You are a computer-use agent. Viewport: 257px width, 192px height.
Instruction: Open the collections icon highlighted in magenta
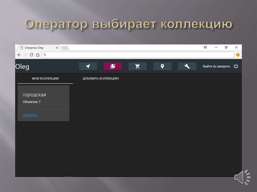113,66
